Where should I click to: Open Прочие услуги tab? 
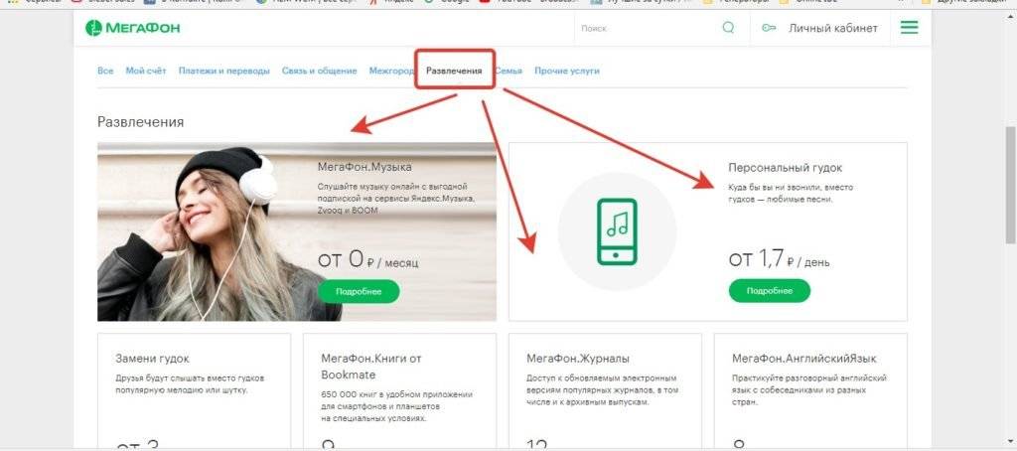[566, 72]
